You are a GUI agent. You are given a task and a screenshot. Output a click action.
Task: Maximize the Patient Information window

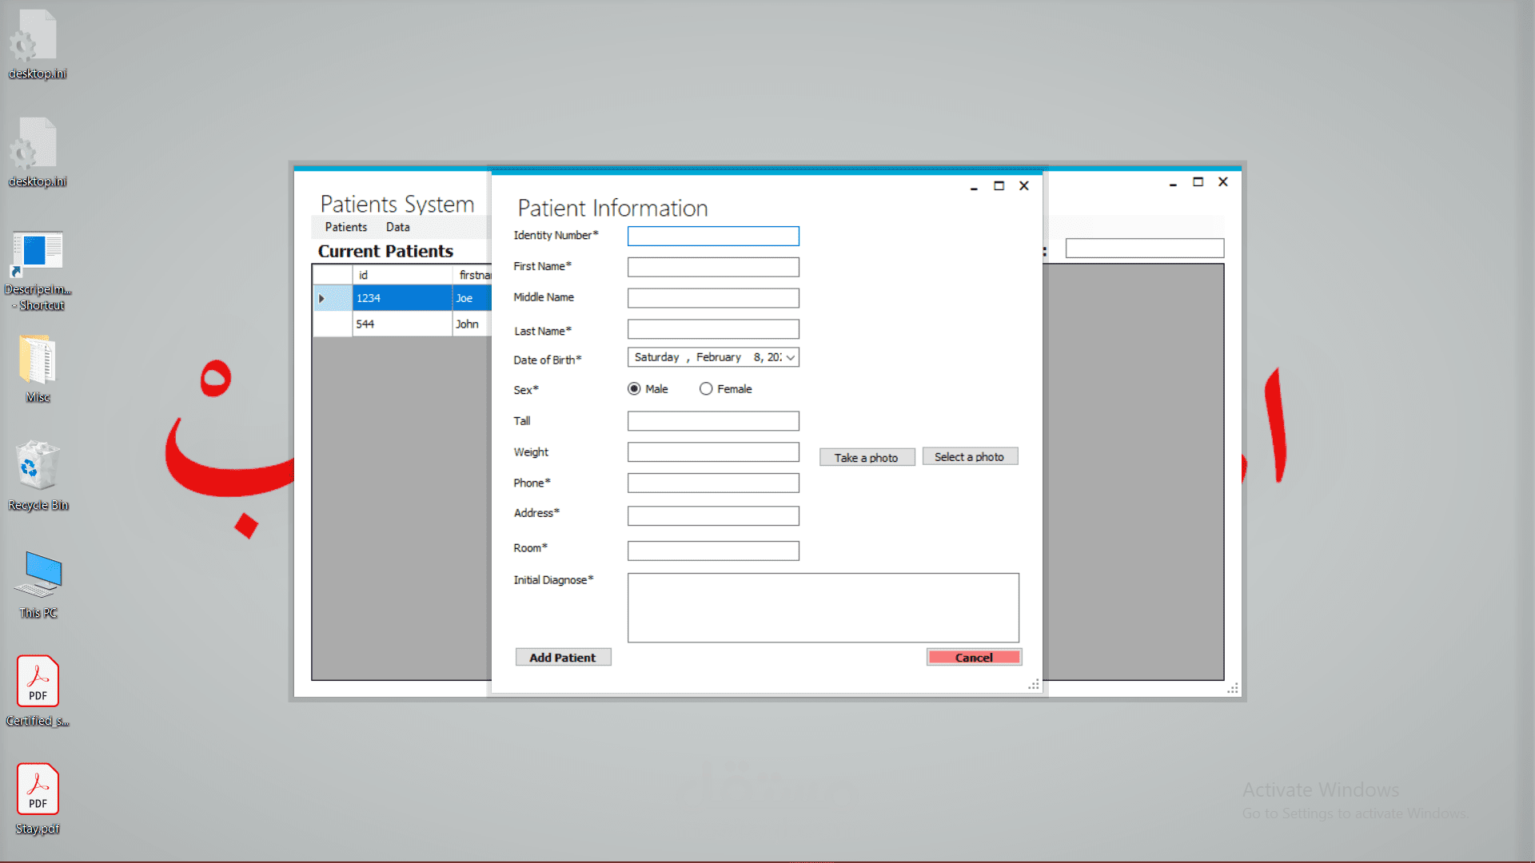(x=999, y=186)
